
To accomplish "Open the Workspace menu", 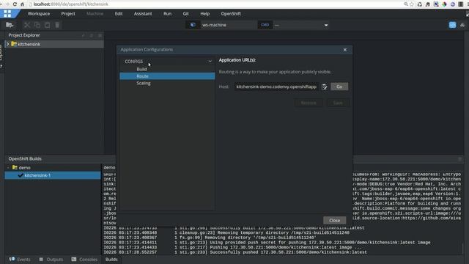I will tap(39, 14).
